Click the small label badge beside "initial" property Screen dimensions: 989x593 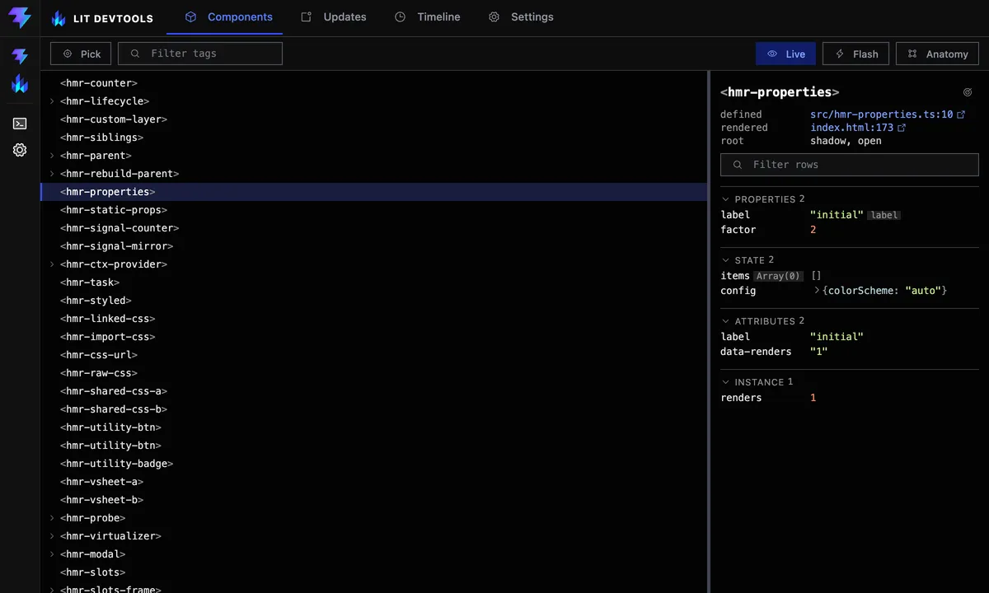pyautogui.click(x=884, y=215)
